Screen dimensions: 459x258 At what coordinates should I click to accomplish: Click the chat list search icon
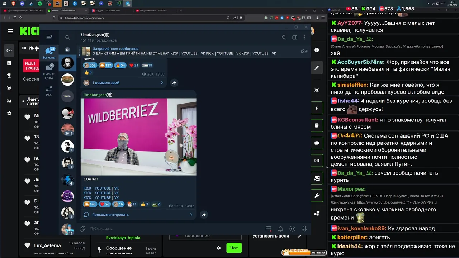point(67,37)
